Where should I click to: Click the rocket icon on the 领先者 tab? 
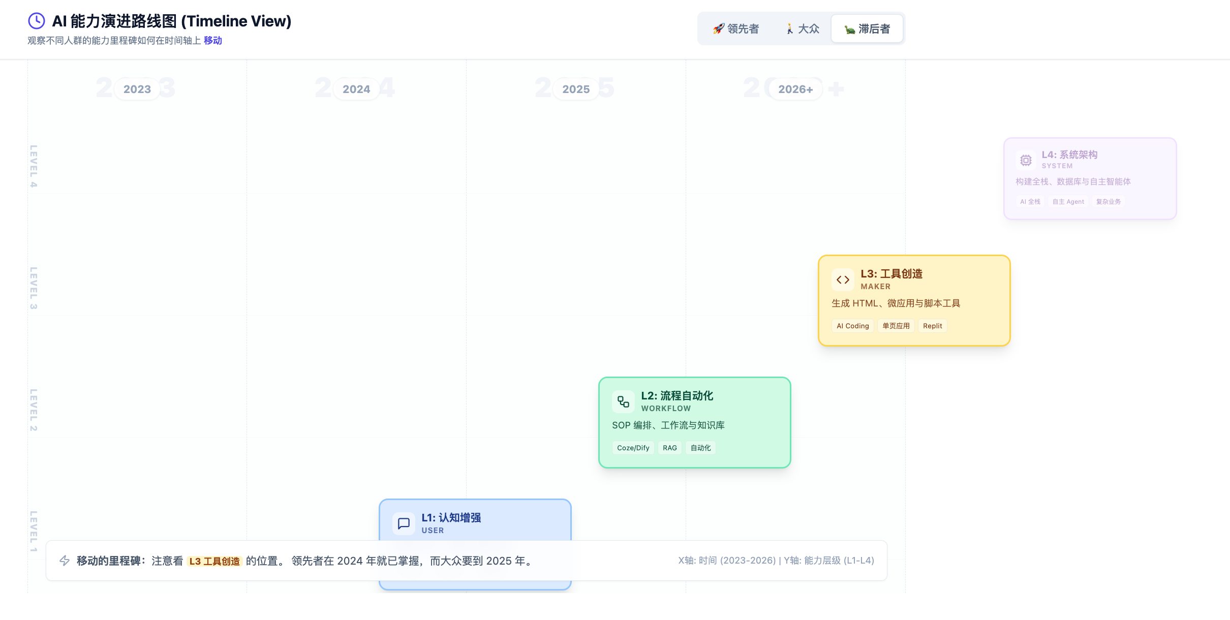(718, 28)
